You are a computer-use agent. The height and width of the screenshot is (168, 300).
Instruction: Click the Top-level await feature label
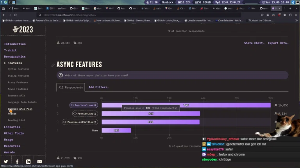84,105
